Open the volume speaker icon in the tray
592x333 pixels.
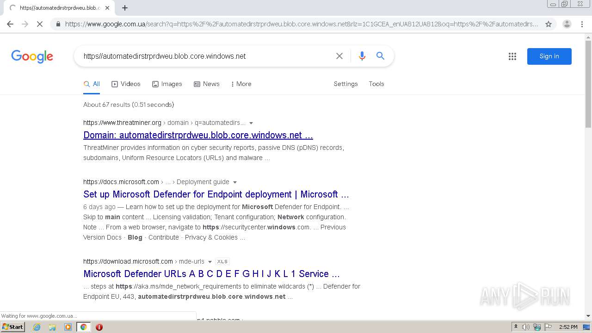(526, 327)
